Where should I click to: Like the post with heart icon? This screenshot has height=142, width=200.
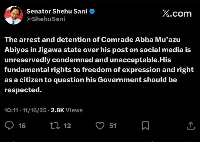[100, 126]
